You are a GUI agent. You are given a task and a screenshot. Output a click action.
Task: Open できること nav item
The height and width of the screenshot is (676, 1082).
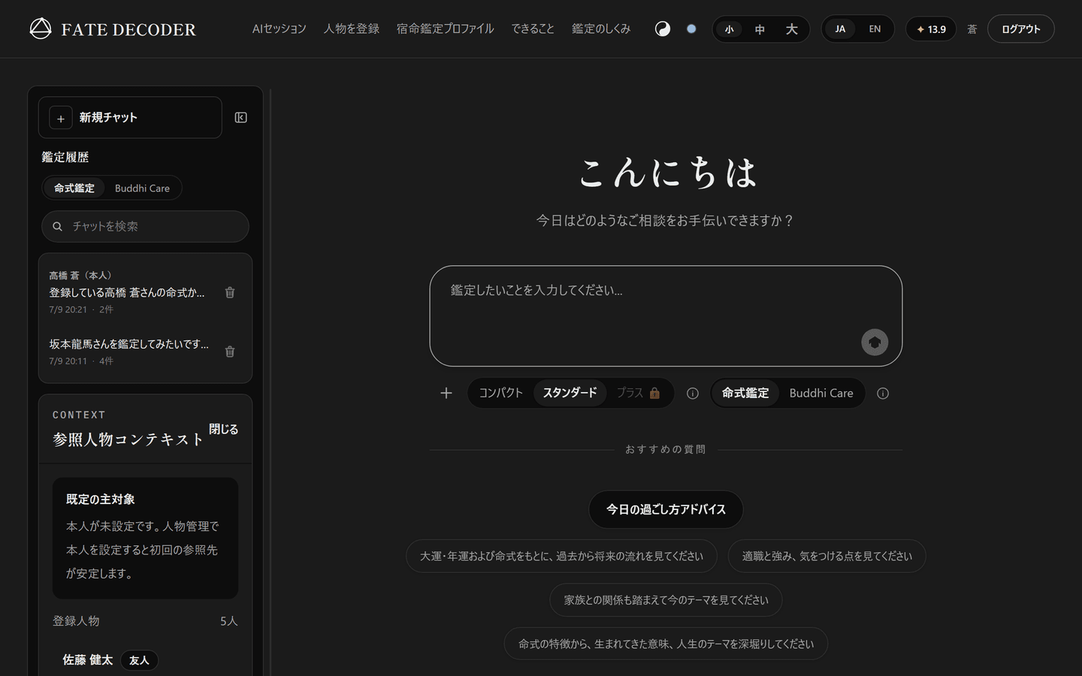pos(533,29)
